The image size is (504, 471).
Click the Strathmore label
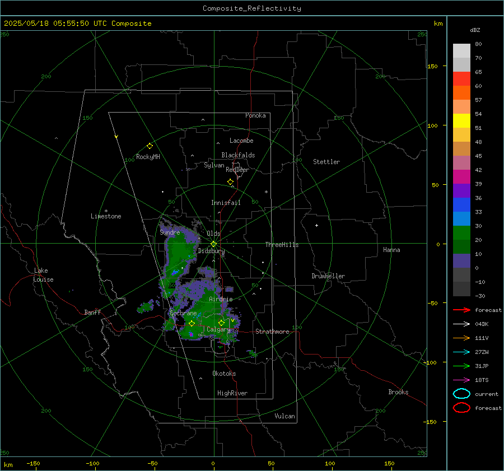(272, 332)
